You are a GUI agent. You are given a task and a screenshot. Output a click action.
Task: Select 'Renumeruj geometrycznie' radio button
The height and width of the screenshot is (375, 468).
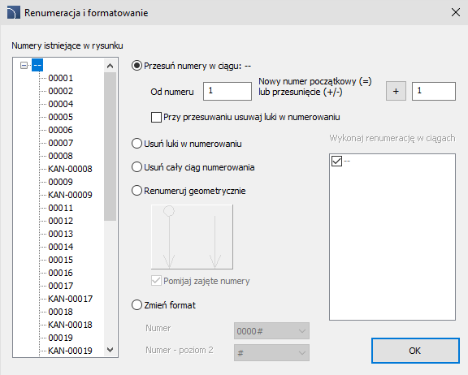click(136, 191)
